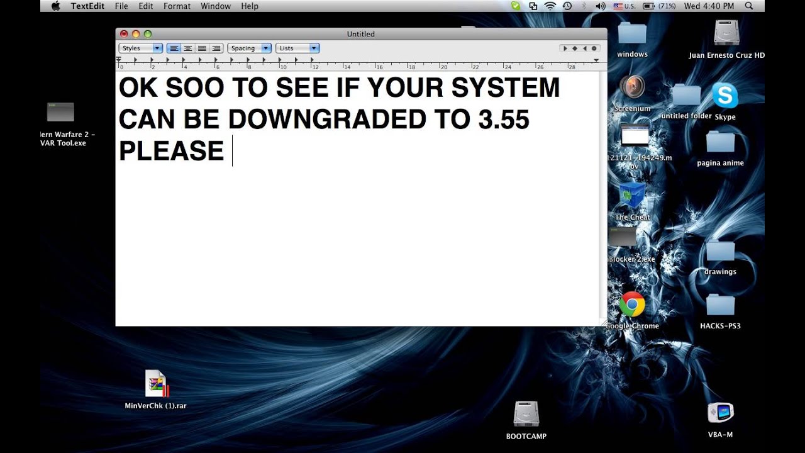Click the clock showing Wed 4:40 PM
The image size is (805, 453).
click(709, 6)
